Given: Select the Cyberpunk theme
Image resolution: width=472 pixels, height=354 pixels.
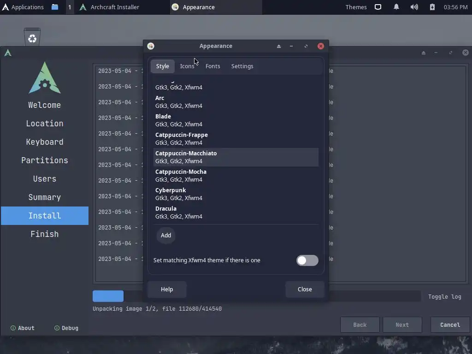Looking at the screenshot, I should point(236,194).
